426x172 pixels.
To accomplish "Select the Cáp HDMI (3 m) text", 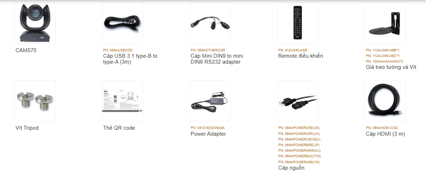I will (385, 134).
